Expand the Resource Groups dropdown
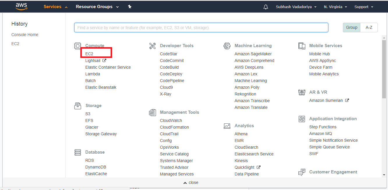 (97, 7)
